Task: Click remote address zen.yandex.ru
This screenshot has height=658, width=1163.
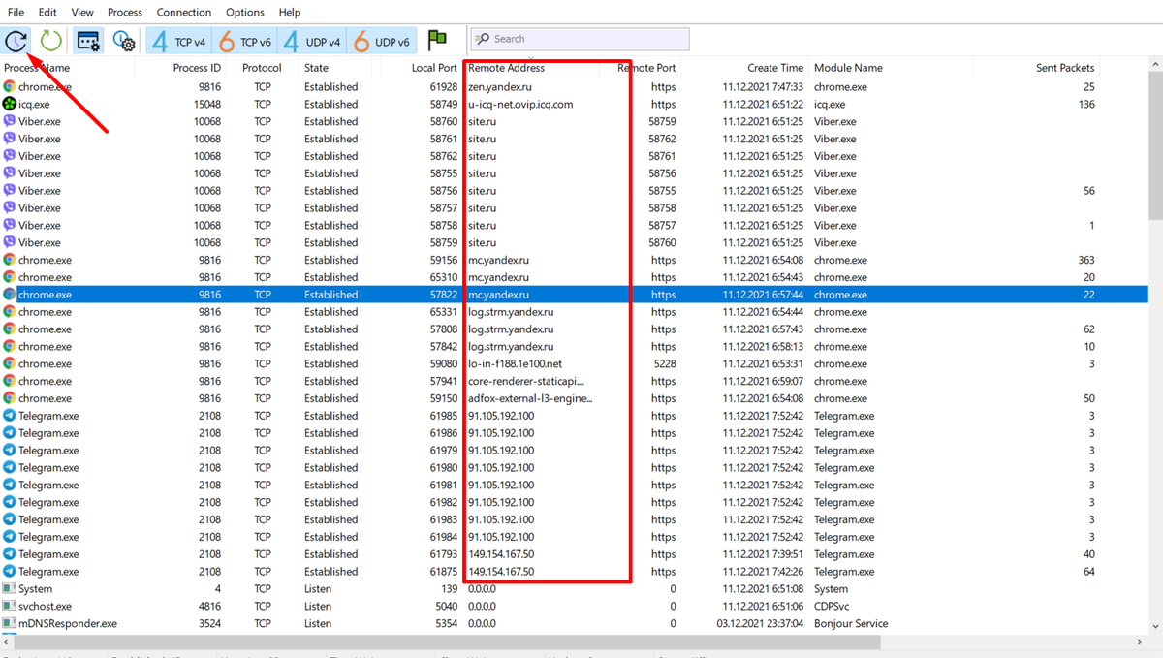Action: pyautogui.click(x=500, y=86)
